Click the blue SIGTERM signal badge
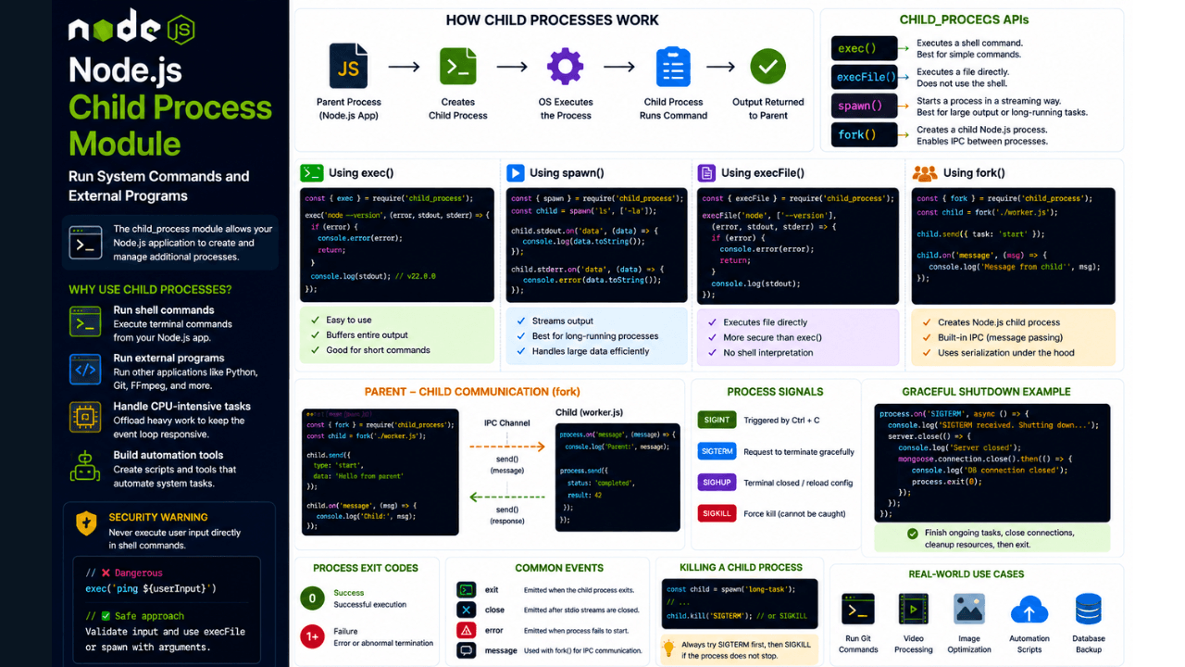This screenshot has height=667, width=1185. (717, 451)
